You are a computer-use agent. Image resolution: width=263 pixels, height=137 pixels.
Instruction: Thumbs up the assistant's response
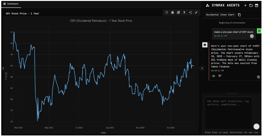pyautogui.click(x=213, y=76)
